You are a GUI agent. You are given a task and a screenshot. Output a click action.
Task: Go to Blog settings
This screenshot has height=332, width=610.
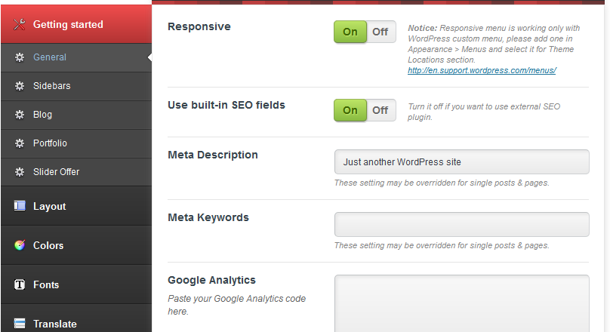pos(76,115)
